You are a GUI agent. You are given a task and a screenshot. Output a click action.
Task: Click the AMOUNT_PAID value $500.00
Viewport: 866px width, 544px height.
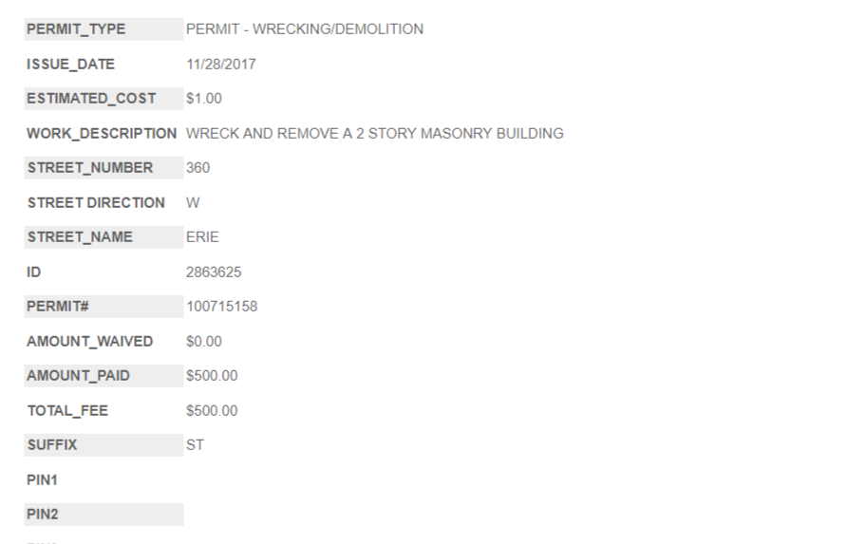click(x=212, y=376)
